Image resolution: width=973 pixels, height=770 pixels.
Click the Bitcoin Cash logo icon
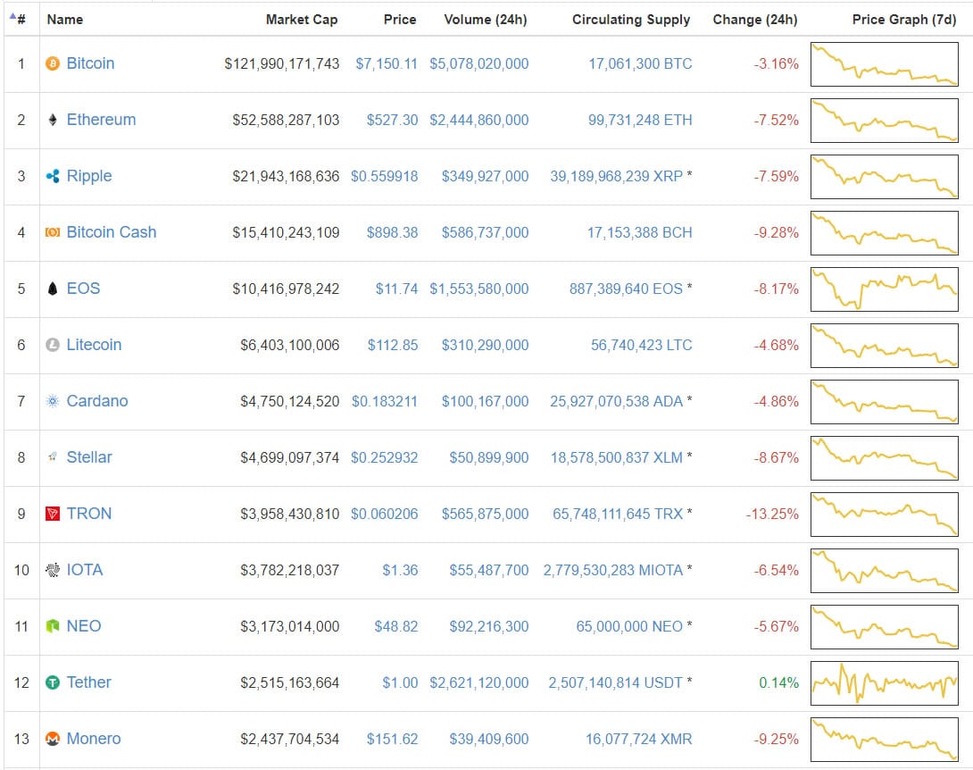pos(53,232)
